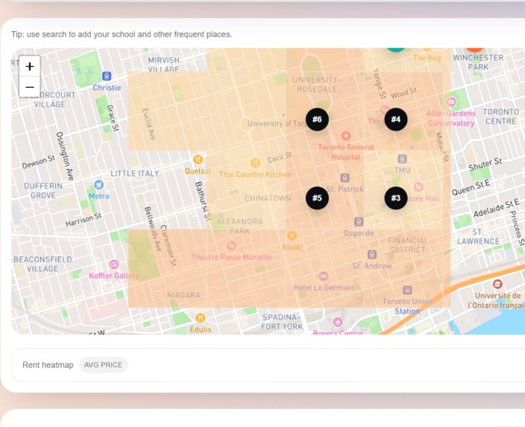
Task: Open the Edulis restaurant icon
Action: (x=200, y=318)
